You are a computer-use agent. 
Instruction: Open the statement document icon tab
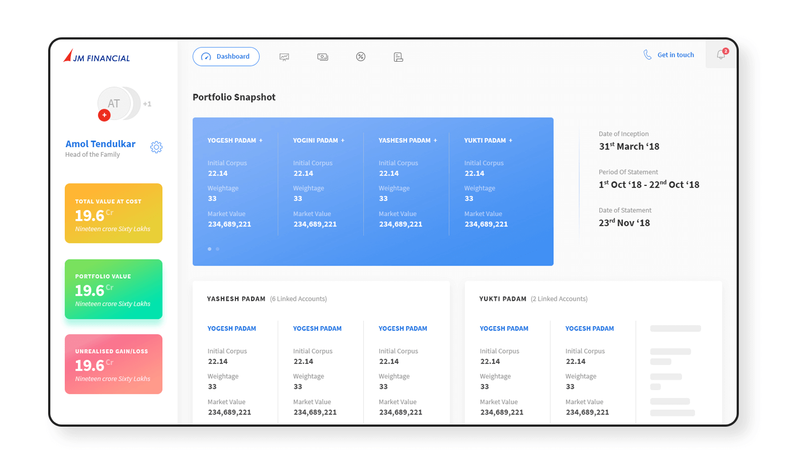pyautogui.click(x=398, y=57)
